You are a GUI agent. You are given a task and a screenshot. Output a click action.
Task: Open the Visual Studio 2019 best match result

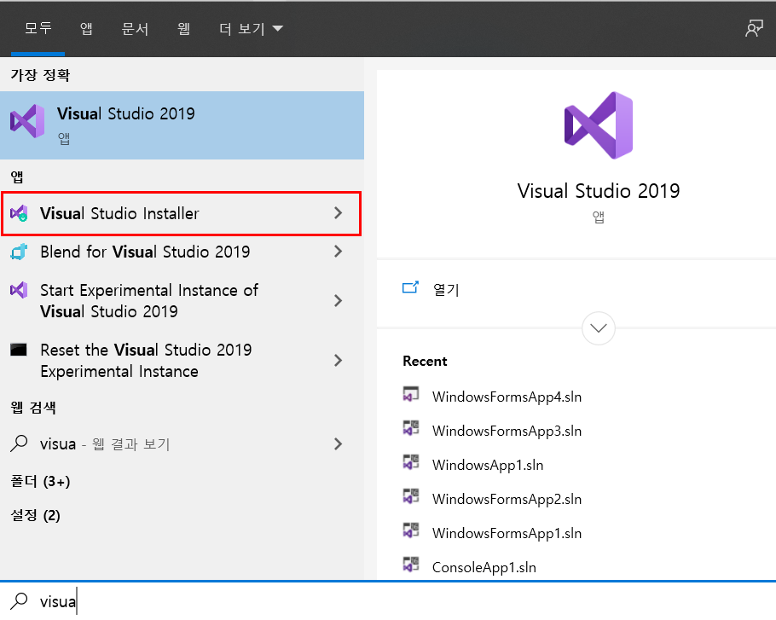pos(182,125)
